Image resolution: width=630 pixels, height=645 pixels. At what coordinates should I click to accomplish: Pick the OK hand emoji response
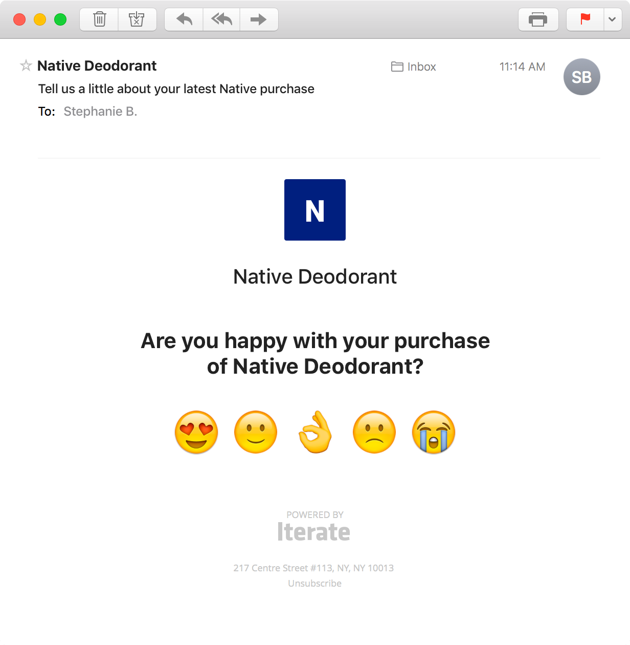point(315,432)
